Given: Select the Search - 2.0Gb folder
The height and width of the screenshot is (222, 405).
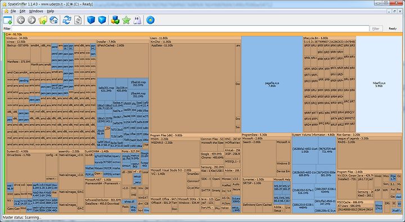Looking at the screenshot, I should [259, 158].
